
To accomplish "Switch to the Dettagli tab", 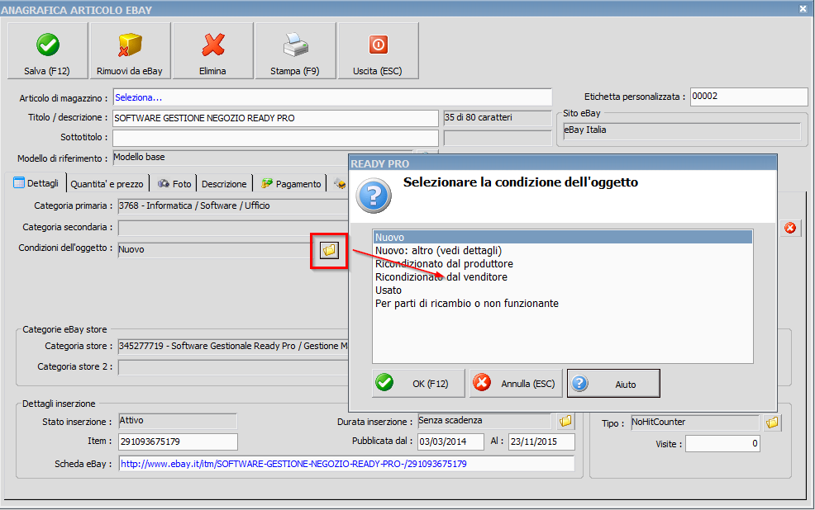I will point(36,183).
